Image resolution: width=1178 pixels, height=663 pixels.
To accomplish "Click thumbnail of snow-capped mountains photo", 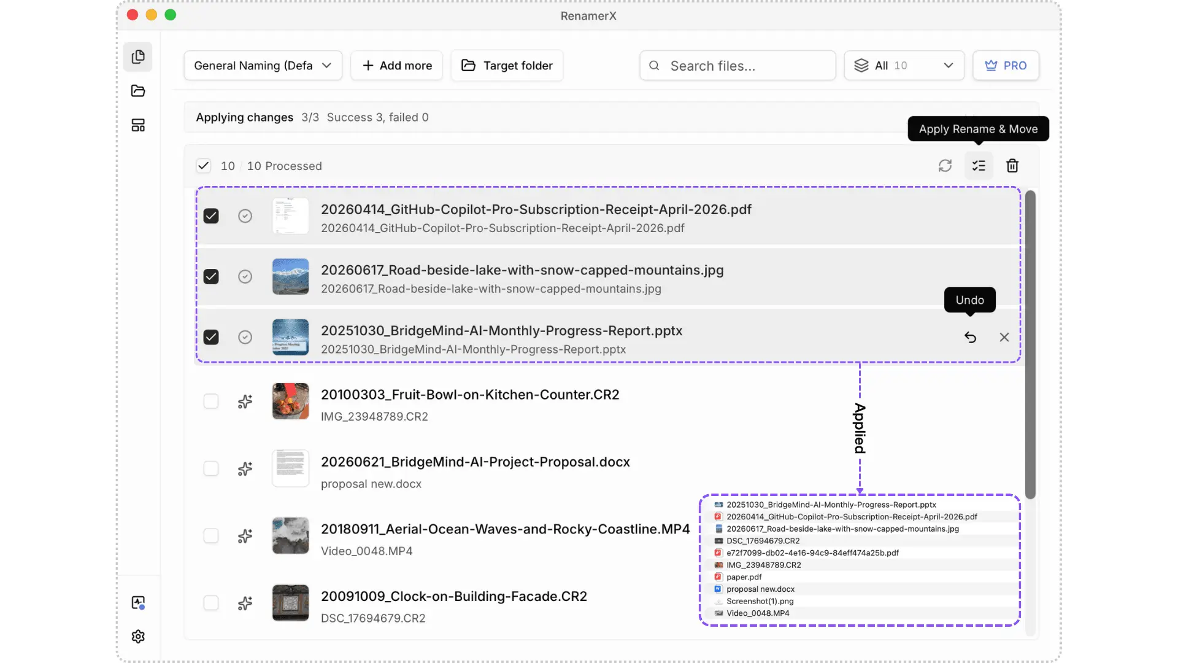I will point(290,277).
